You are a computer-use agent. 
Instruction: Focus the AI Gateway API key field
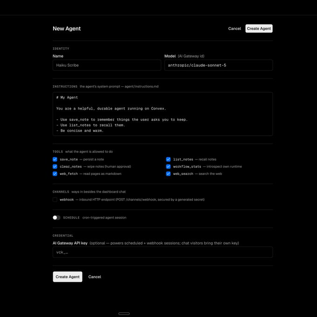coord(163,252)
